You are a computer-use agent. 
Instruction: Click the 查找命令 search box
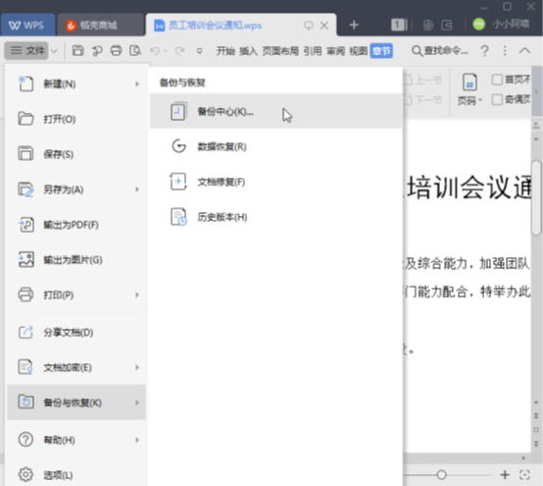coord(440,51)
